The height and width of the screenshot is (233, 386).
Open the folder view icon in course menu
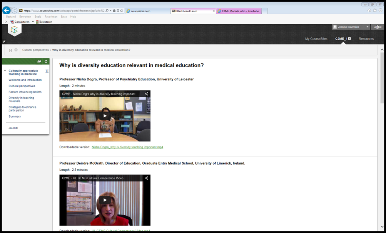(39, 62)
